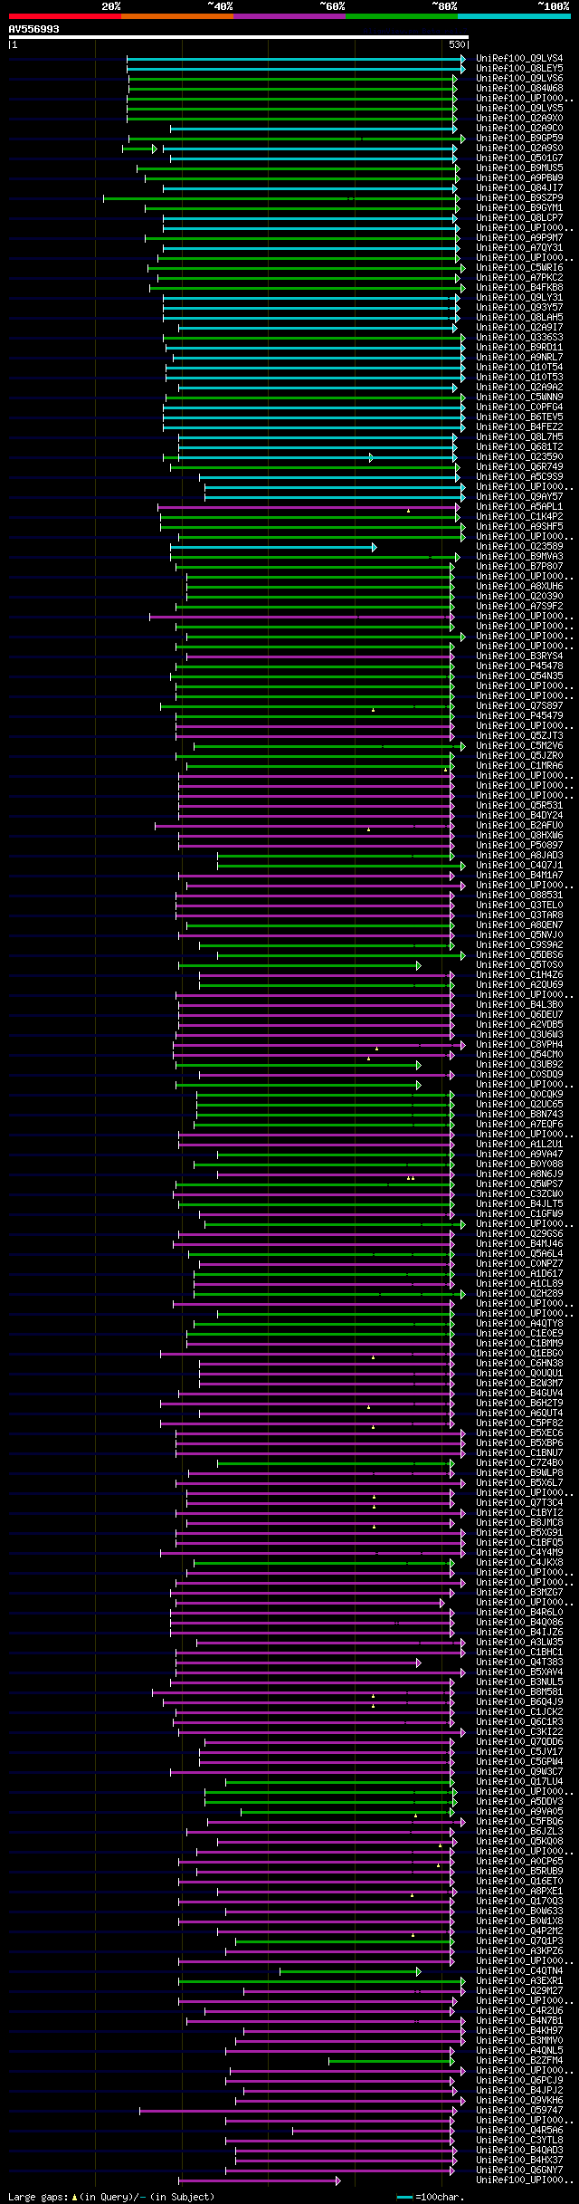The width and height of the screenshot is (579, 2204).
Task: Select hit label UniRef100_B2ZFM4
Action: tap(519, 2060)
